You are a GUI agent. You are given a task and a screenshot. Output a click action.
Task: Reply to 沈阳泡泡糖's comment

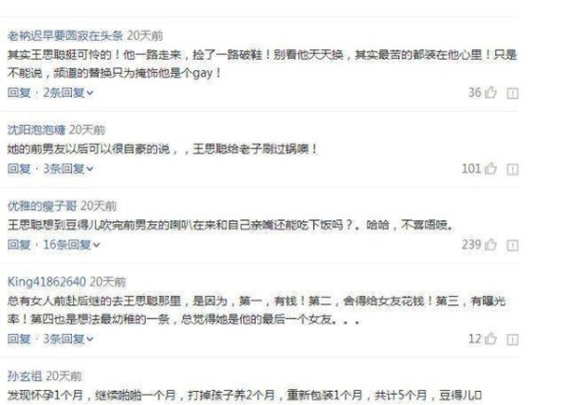(19, 169)
